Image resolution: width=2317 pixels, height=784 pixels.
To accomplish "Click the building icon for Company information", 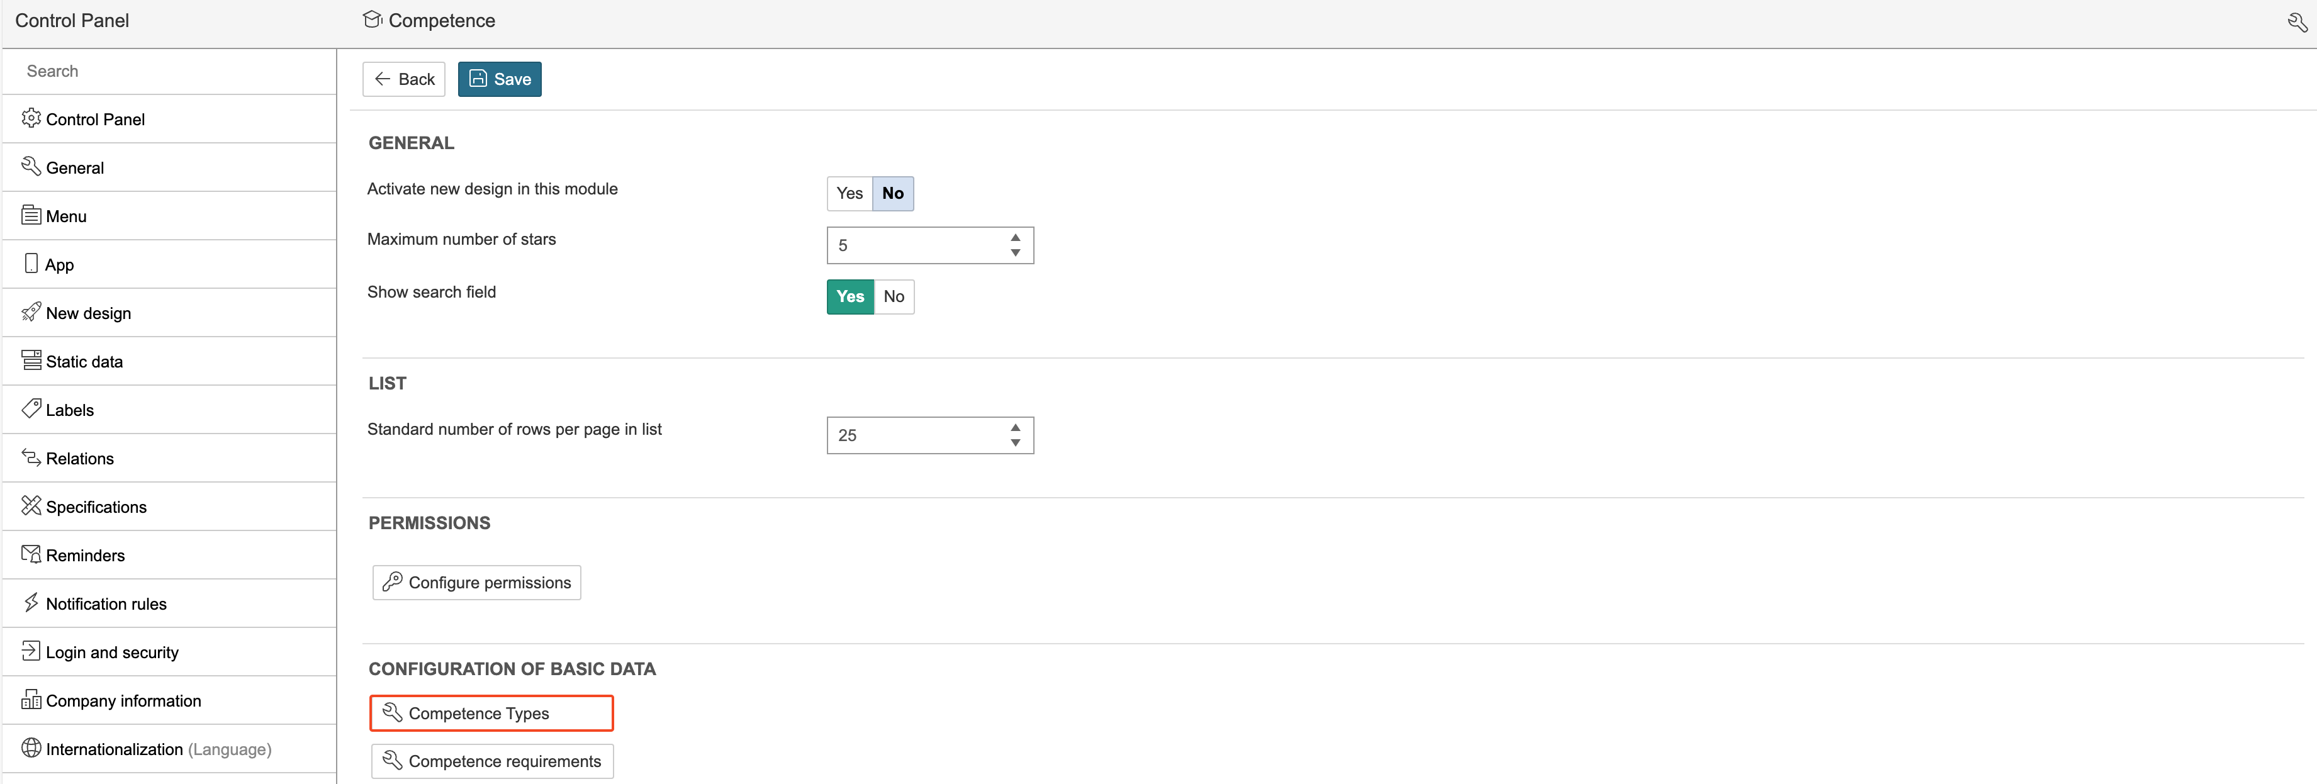I will click(x=31, y=700).
